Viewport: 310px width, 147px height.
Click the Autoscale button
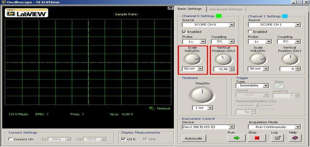194,138
